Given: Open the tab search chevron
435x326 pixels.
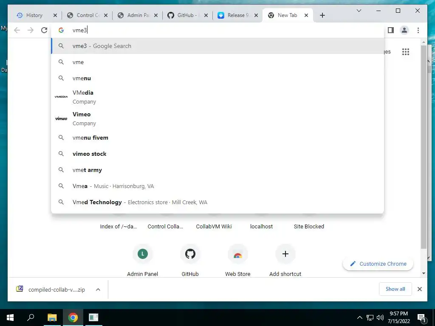Looking at the screenshot, I should coord(359,11).
